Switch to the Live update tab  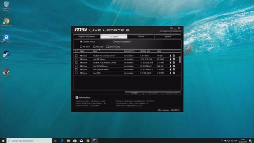[x=114, y=37]
